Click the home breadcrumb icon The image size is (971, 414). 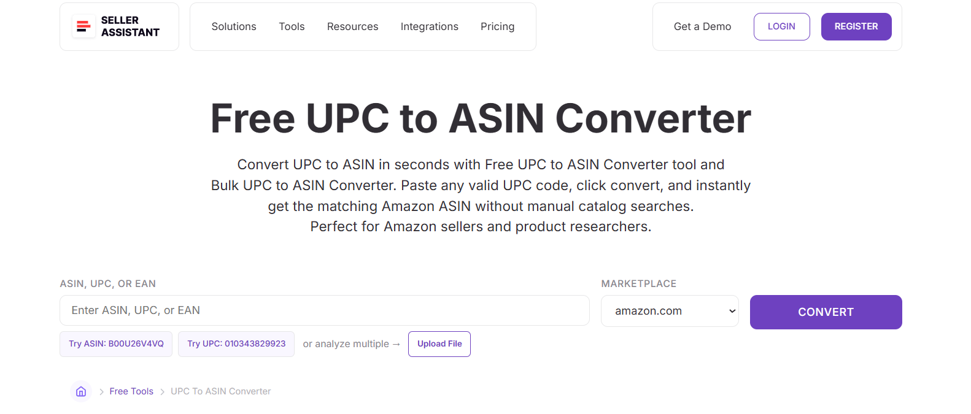point(80,391)
